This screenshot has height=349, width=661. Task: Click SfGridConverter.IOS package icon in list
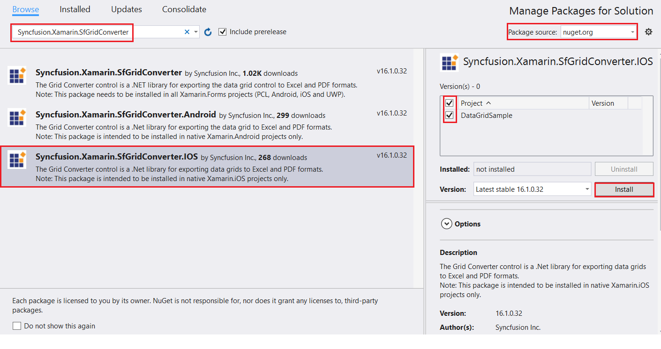click(x=17, y=160)
